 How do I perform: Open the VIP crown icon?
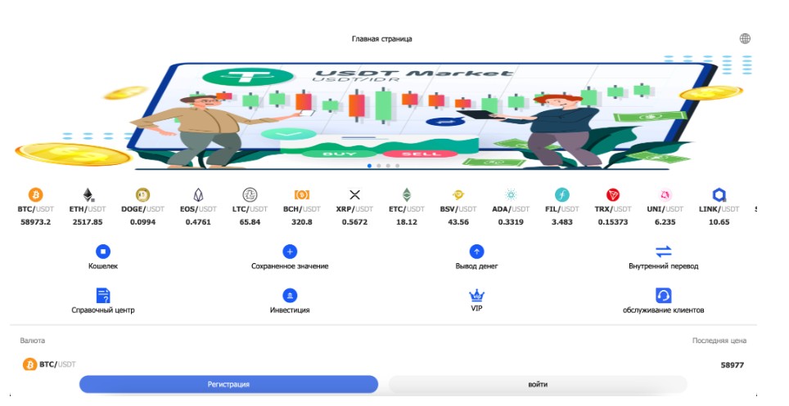point(476,296)
